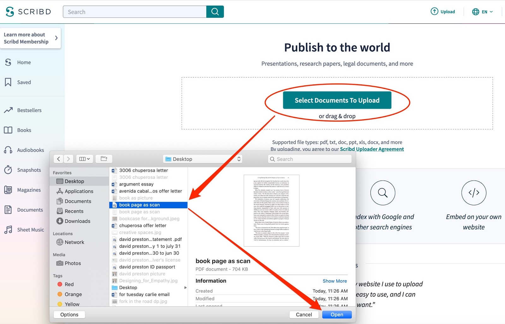Screen dimensions: 505x324
Task: Click the dimmed 'Designing_for_Empathy.jpg' file
Action: (148, 281)
